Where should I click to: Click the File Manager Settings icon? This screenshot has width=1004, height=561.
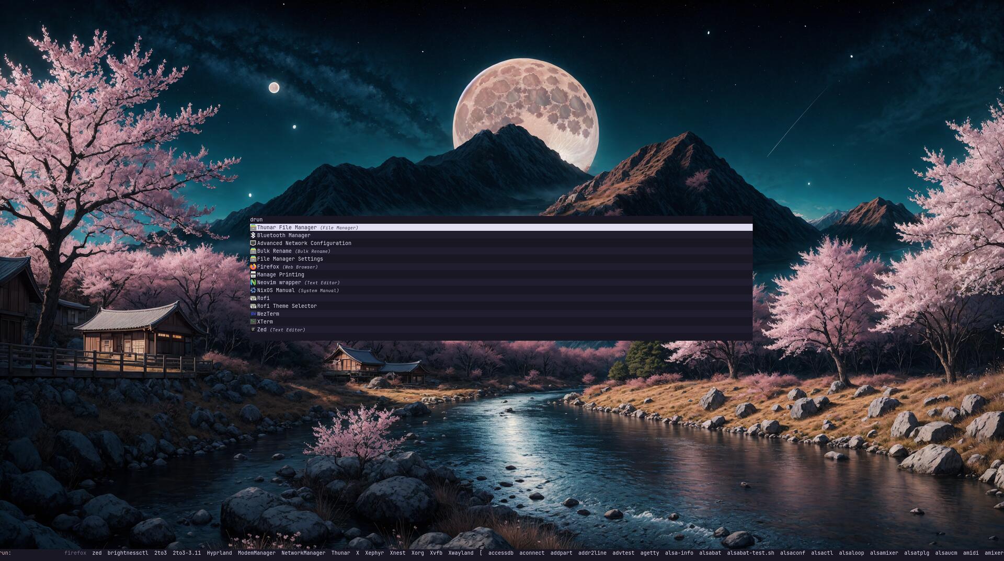tap(253, 259)
